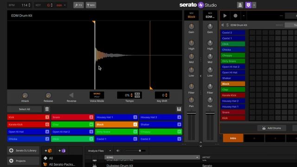This screenshot has height=167, width=297.
Task: Delete selected pads with the trash icon
Action: [47, 109]
